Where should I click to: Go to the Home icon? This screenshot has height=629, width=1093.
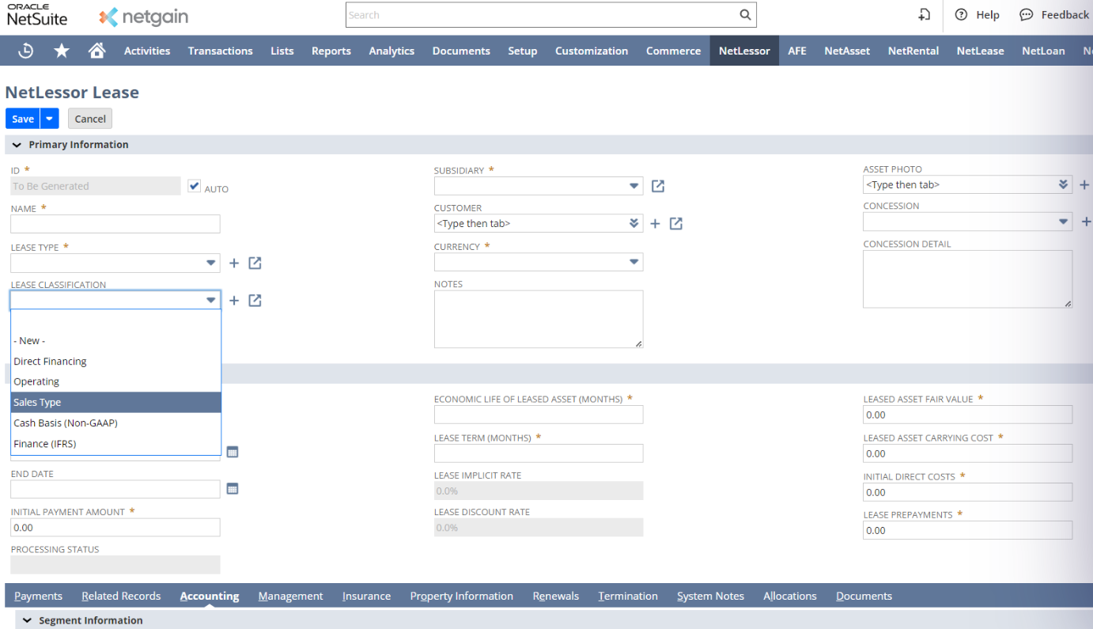pos(97,51)
